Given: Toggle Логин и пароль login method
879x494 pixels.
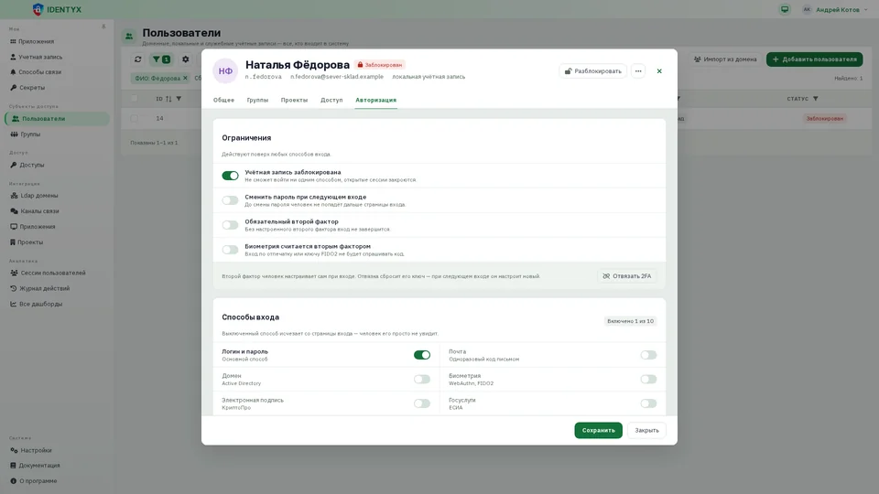Looking at the screenshot, I should [422, 355].
